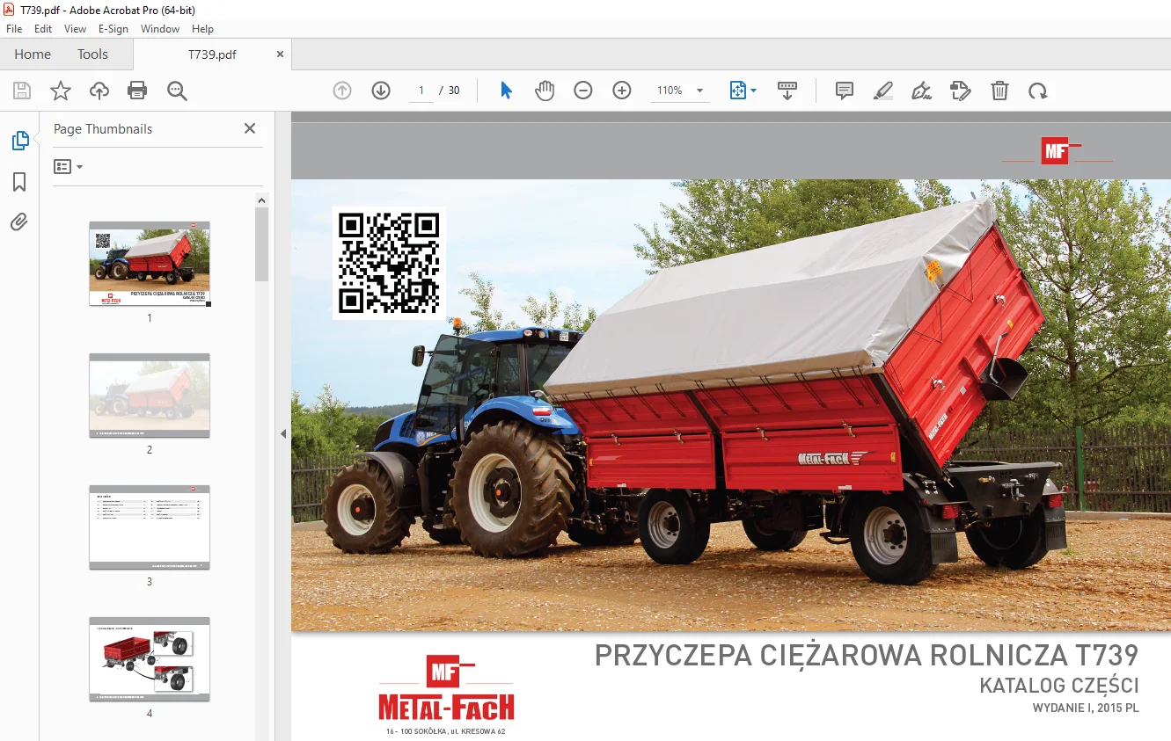The width and height of the screenshot is (1171, 741).
Task: Open the File menu
Action: 14,29
